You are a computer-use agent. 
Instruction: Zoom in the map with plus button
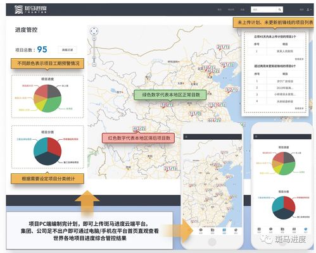click(94, 38)
